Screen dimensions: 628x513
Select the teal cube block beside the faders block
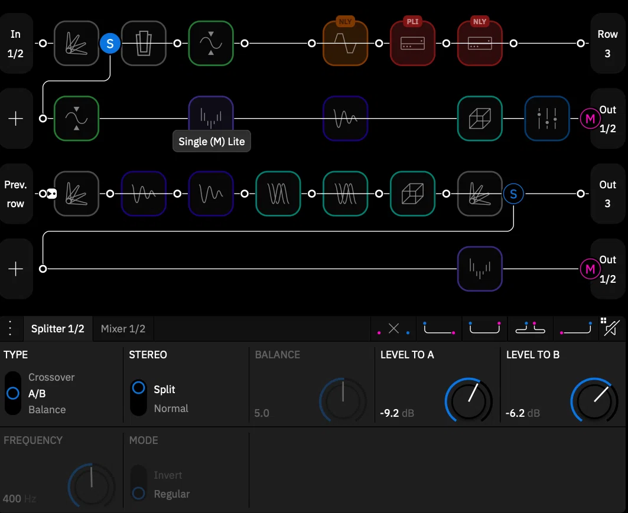[x=480, y=119]
